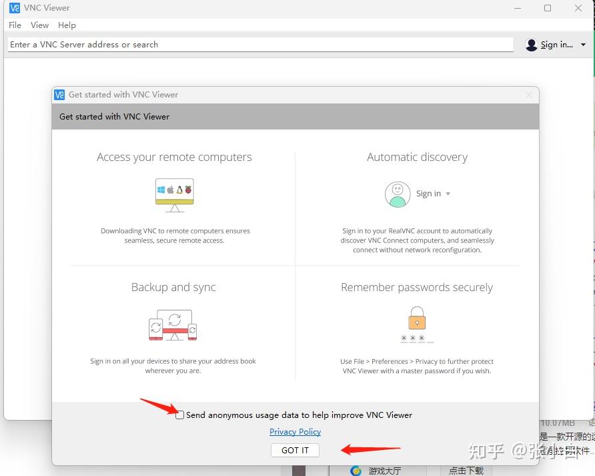
Task: Click the padlock passwords icon
Action: point(417,318)
